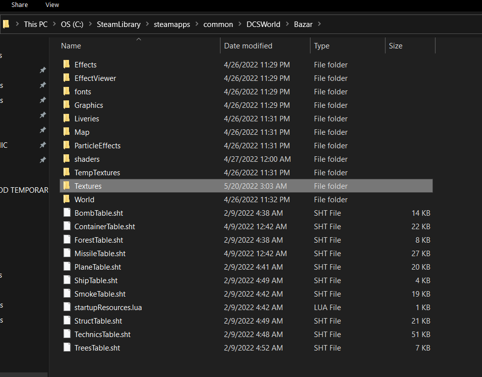Viewport: 482px width, 377px height.
Task: Open the Share ribbon tab
Action: point(19,5)
